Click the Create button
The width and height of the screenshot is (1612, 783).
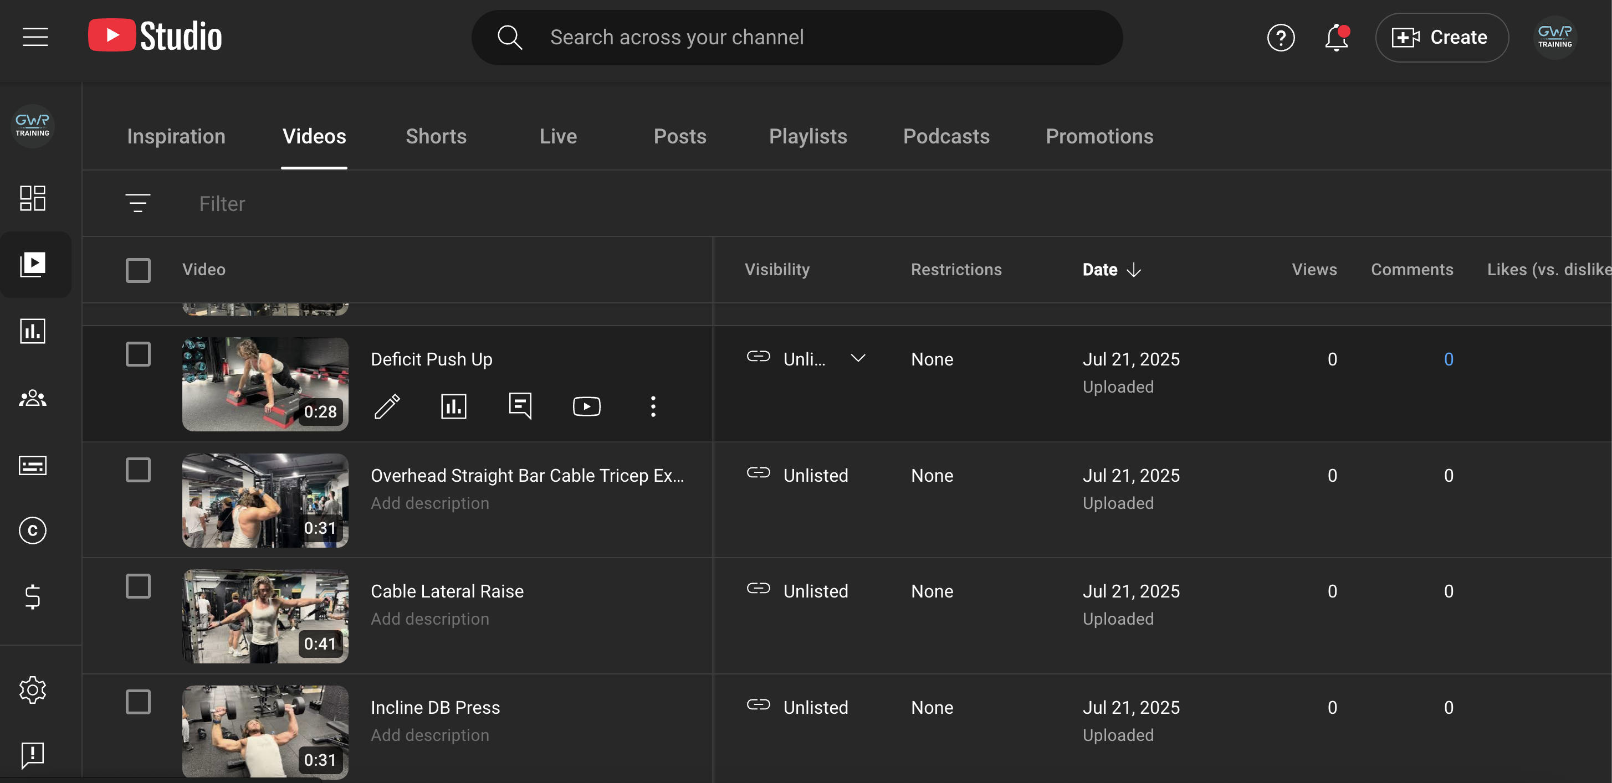(x=1441, y=38)
